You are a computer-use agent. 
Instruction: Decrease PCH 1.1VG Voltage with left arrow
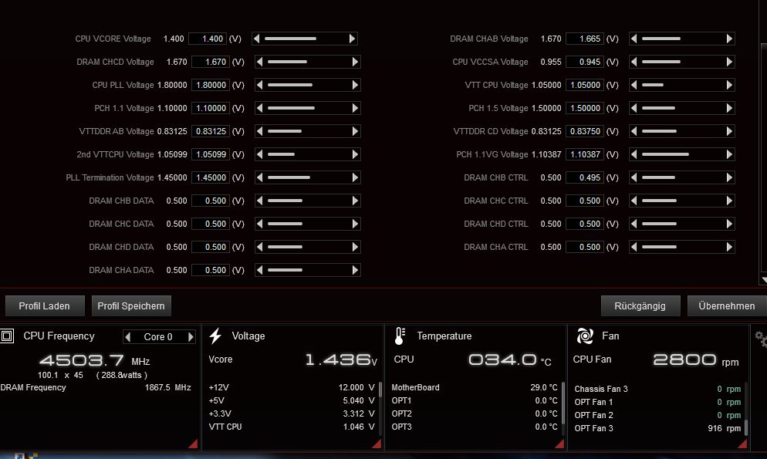[634, 154]
